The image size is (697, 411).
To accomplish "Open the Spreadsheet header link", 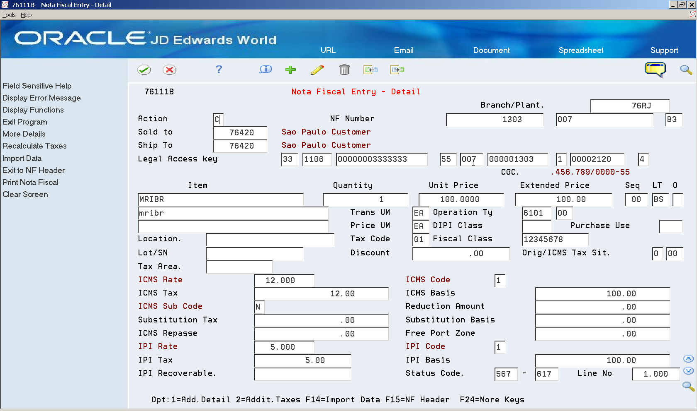I will point(581,50).
